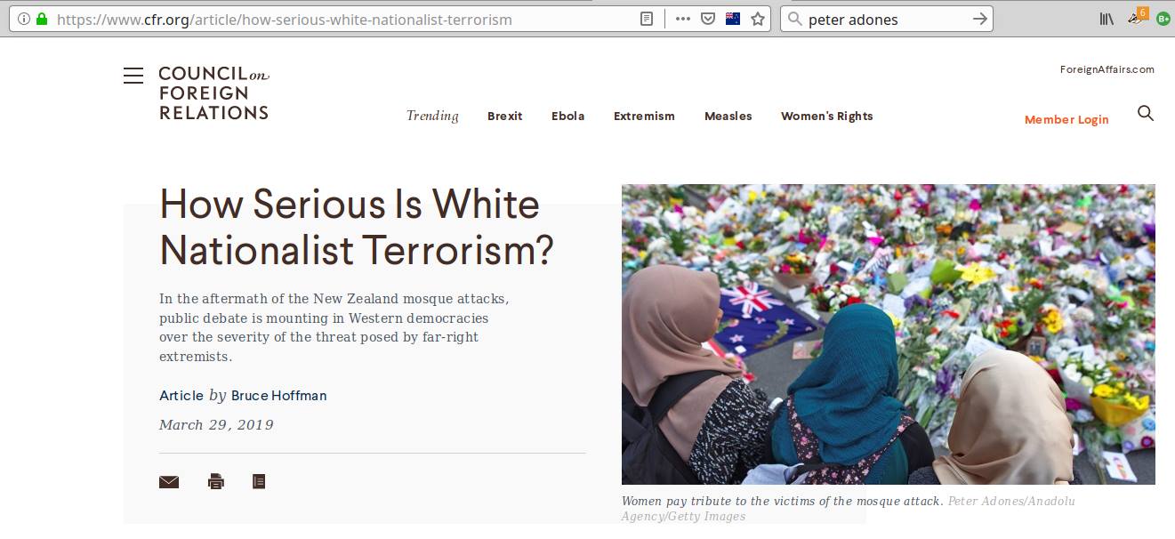Viewport: 1175px width, 539px height.
Task: Open the site search magnifier icon
Action: coord(1146,113)
